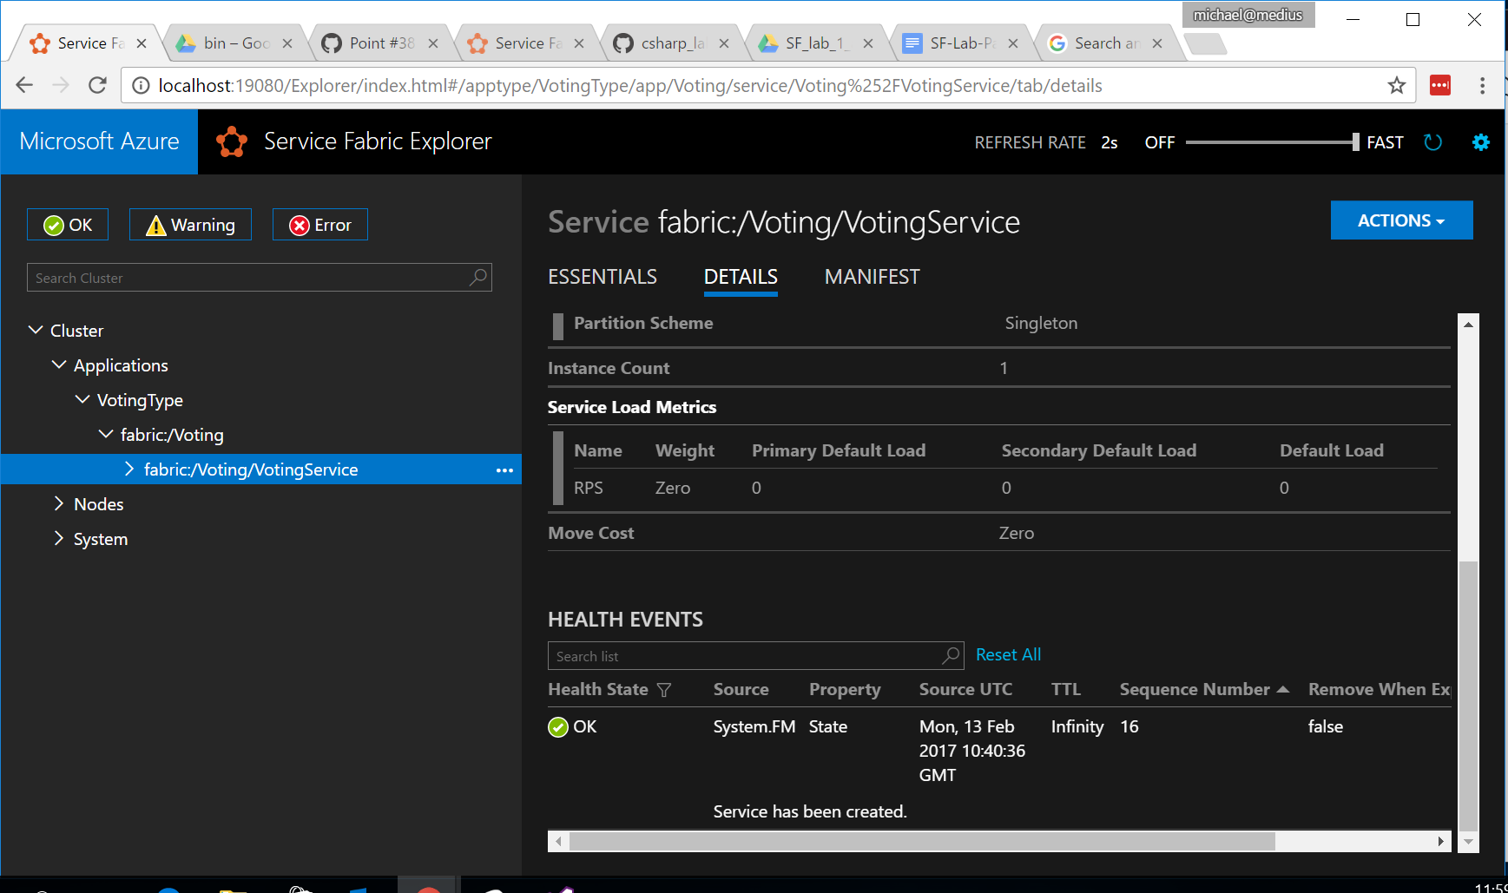Select the fabric:/Voting/VotingService tree item
The width and height of the screenshot is (1508, 893).
260,469
